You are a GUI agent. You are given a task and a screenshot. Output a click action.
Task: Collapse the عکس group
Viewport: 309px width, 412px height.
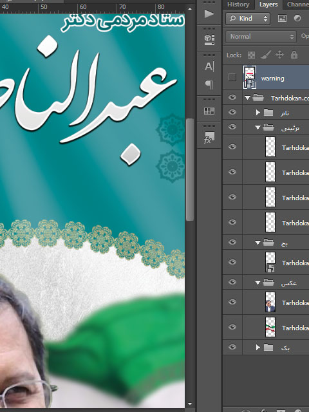pos(257,283)
